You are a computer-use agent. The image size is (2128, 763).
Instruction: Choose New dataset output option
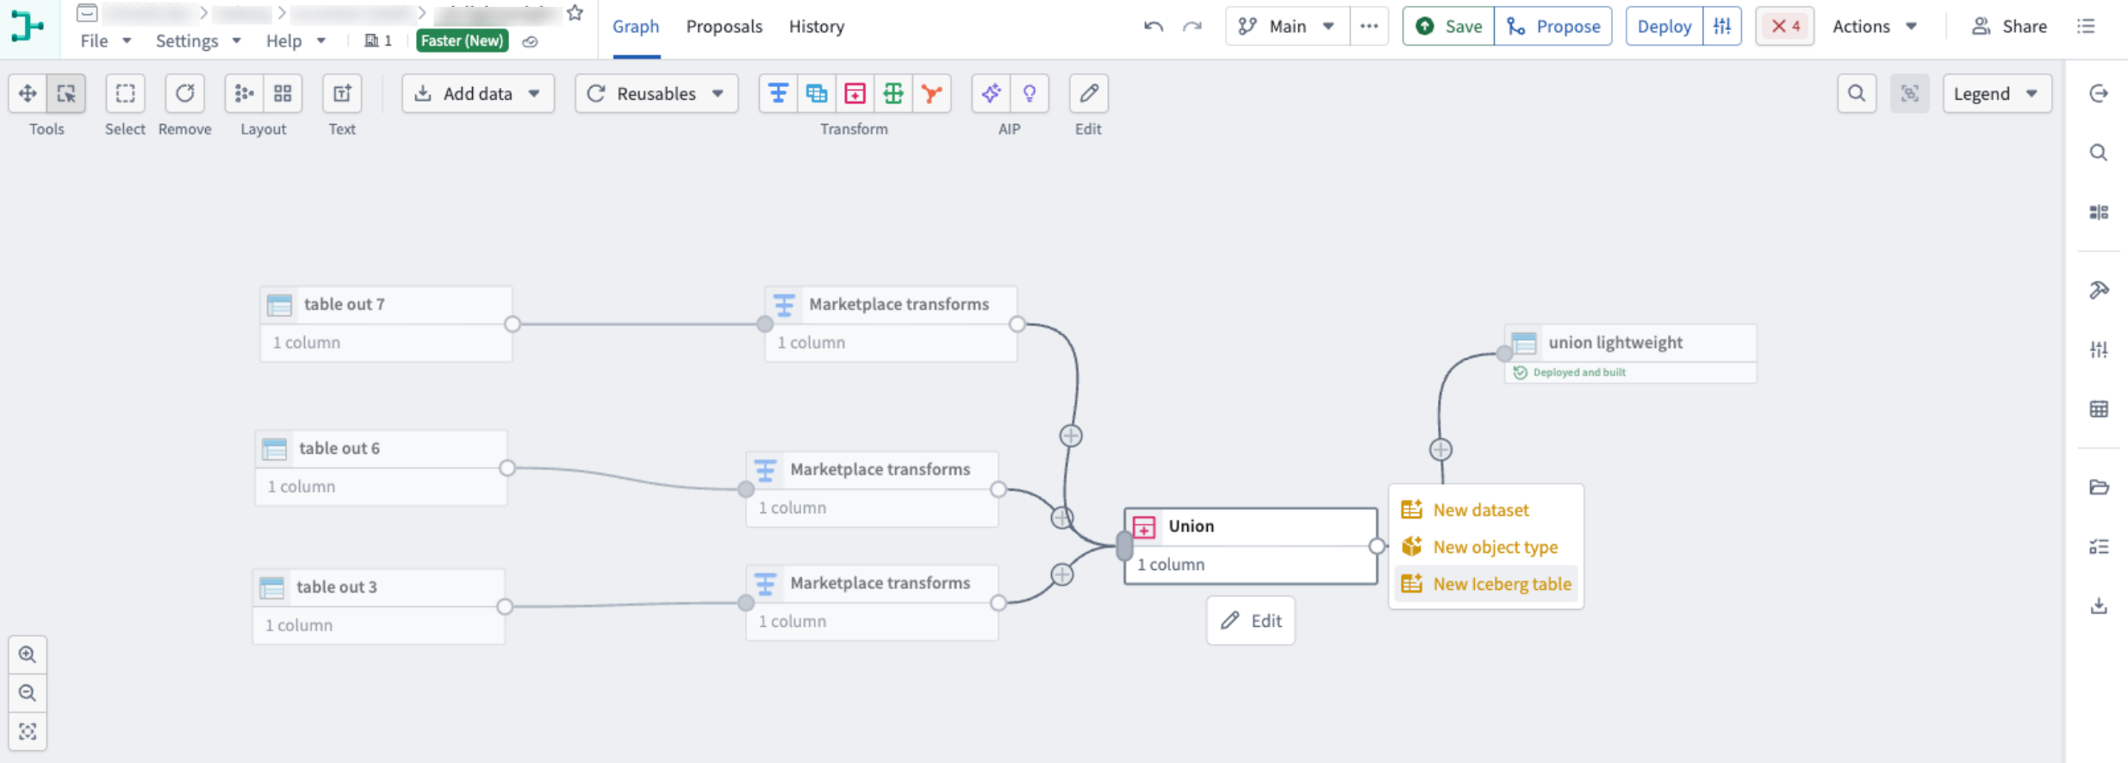1486,510
